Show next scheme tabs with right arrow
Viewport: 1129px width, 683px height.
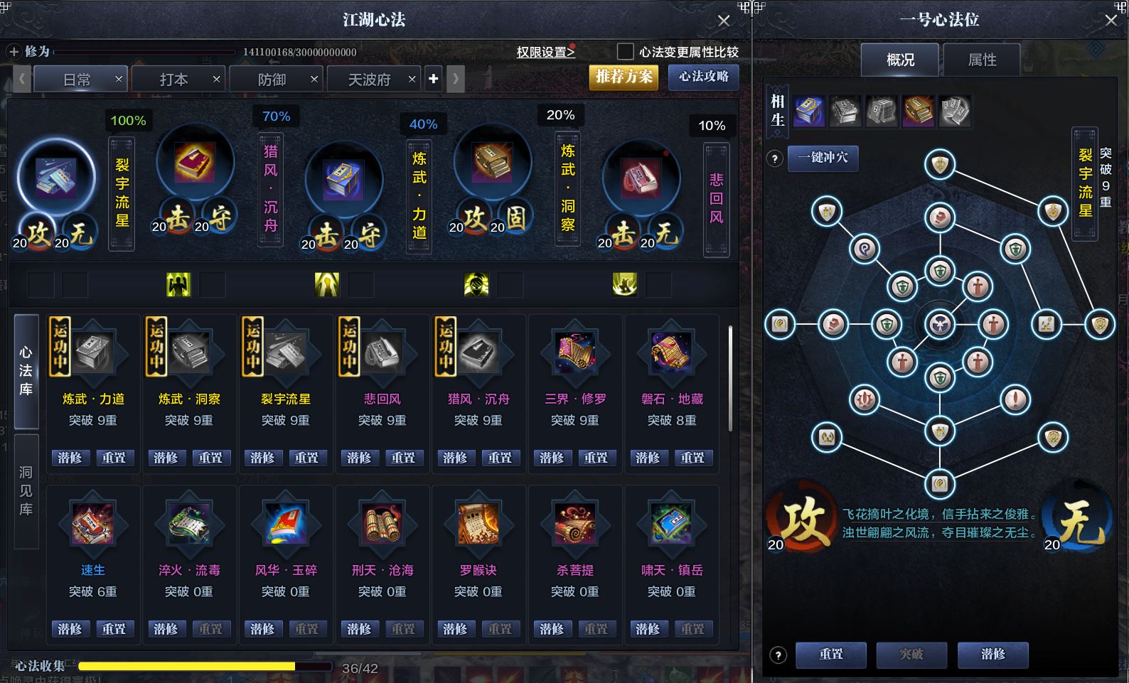(x=455, y=79)
